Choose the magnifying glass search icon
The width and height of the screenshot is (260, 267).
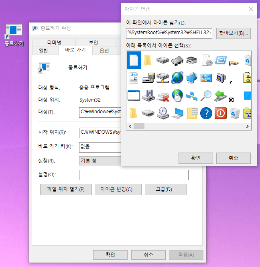[206, 96]
